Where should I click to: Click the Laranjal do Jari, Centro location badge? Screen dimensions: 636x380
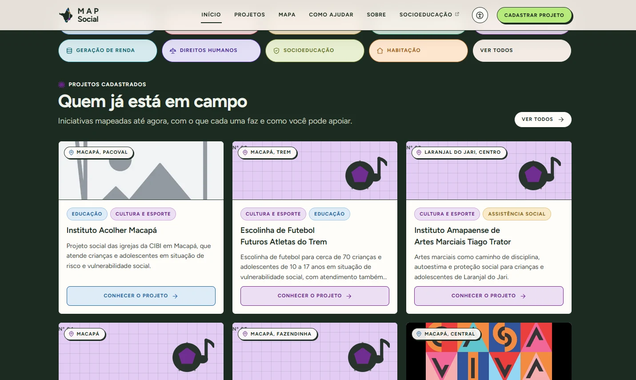click(x=459, y=152)
